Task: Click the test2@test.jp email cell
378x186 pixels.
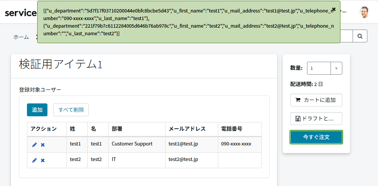Action: tap(183, 159)
